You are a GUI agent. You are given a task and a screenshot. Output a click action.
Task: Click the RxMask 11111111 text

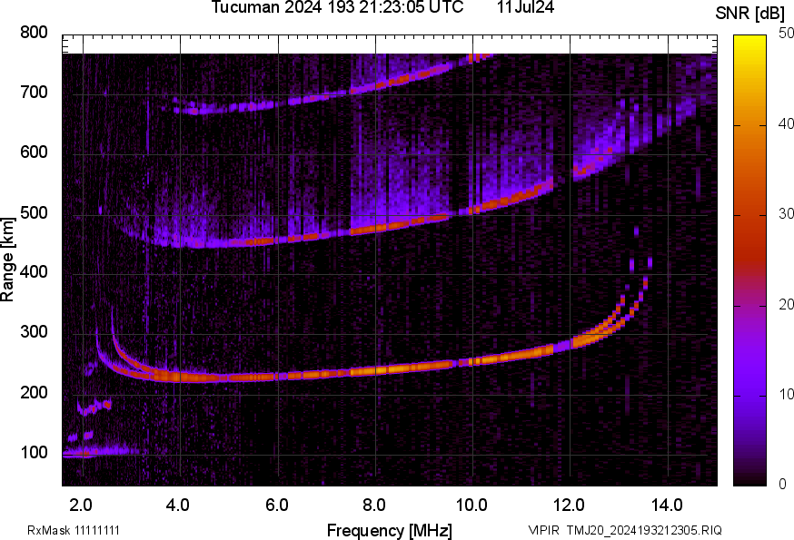coord(74,530)
